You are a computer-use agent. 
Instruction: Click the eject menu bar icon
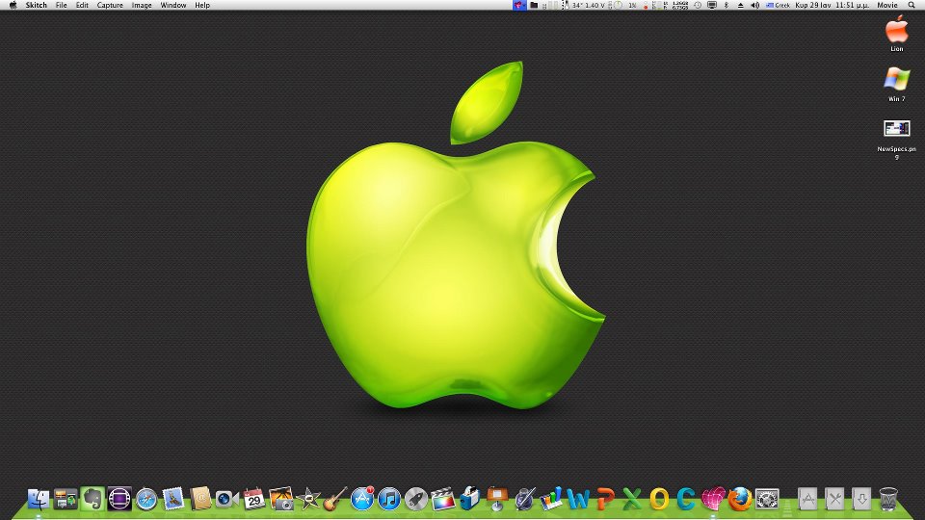740,5
